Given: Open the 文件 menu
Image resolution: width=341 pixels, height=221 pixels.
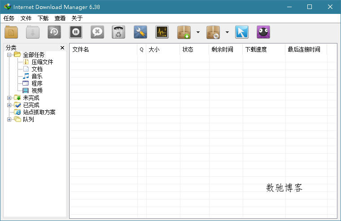Looking at the screenshot, I should pos(26,18).
